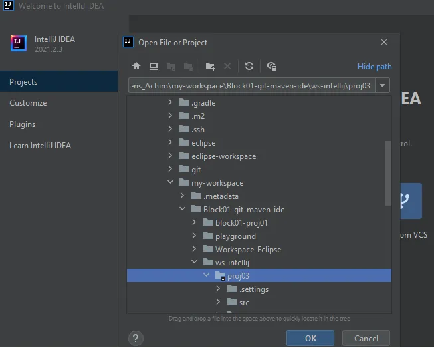Image resolution: width=434 pixels, height=348 pixels.
Task: Open the Plugins tab in sidebar
Action: coord(59,124)
